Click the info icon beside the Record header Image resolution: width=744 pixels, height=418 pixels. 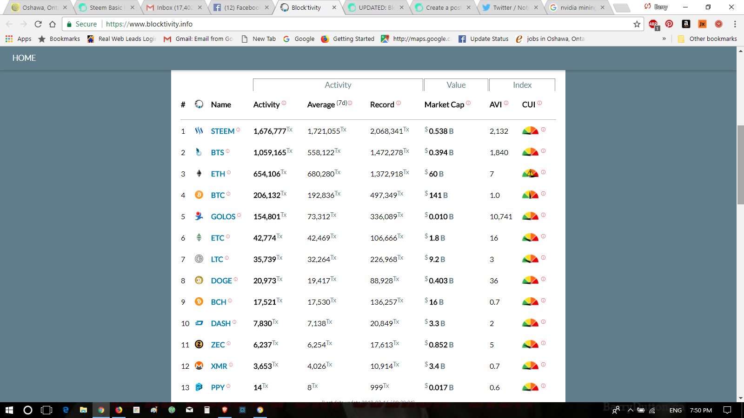[x=399, y=103]
